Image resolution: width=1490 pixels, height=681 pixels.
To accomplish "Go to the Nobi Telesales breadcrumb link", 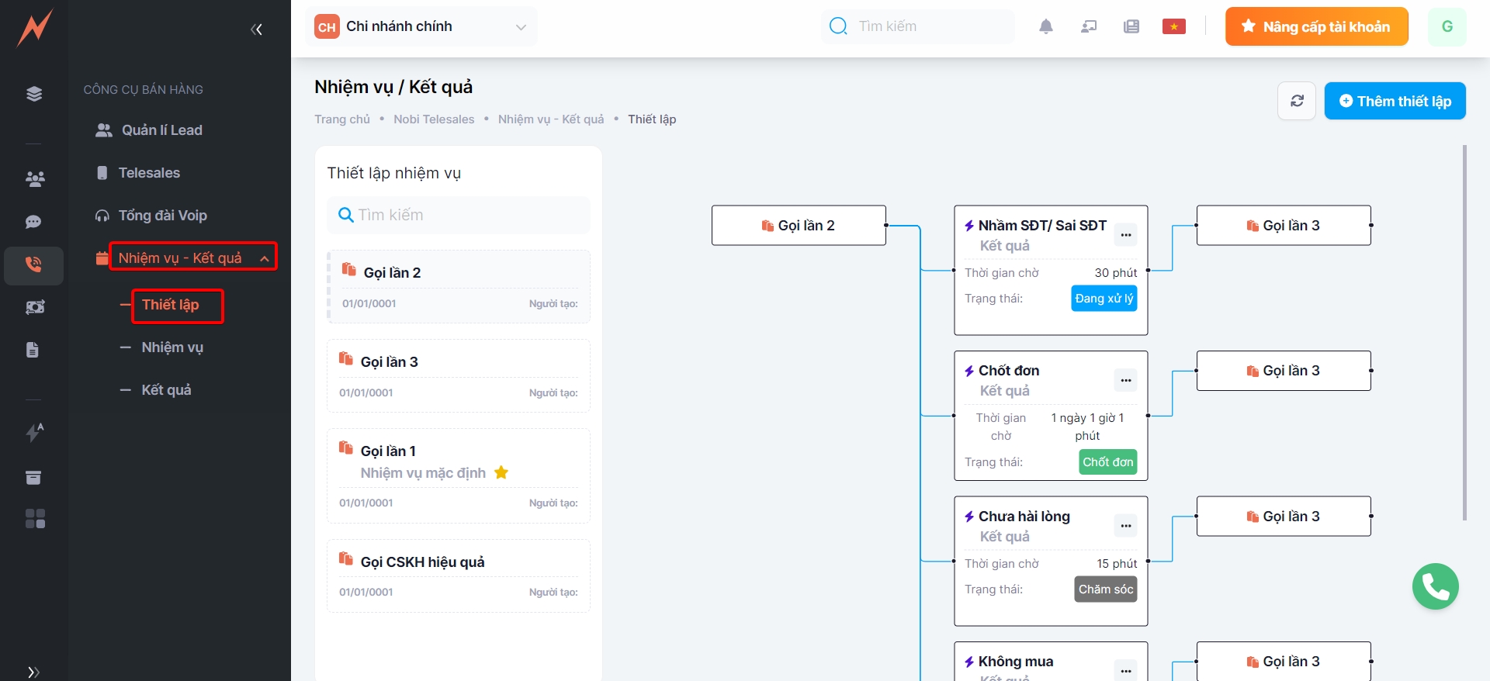I will [x=433, y=119].
